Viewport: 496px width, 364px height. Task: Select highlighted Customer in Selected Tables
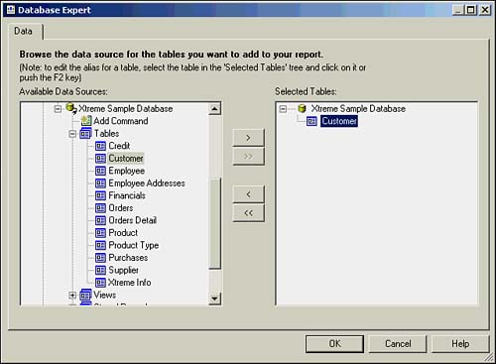tap(339, 121)
